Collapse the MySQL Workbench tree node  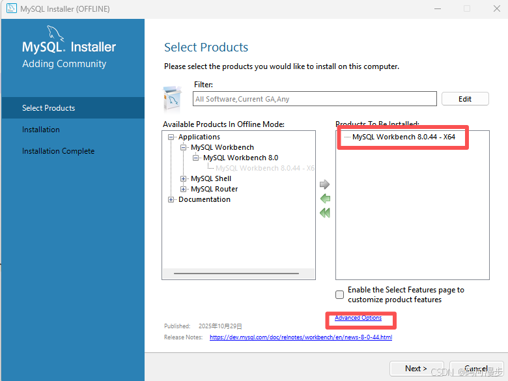pos(184,147)
